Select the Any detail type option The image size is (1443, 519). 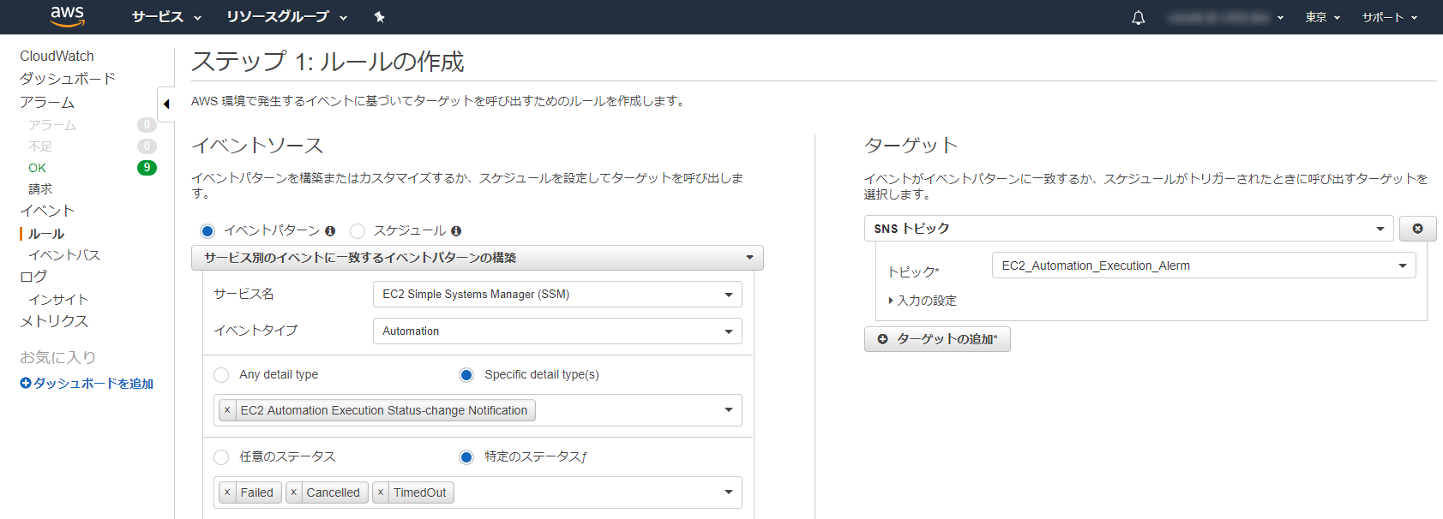click(x=221, y=375)
